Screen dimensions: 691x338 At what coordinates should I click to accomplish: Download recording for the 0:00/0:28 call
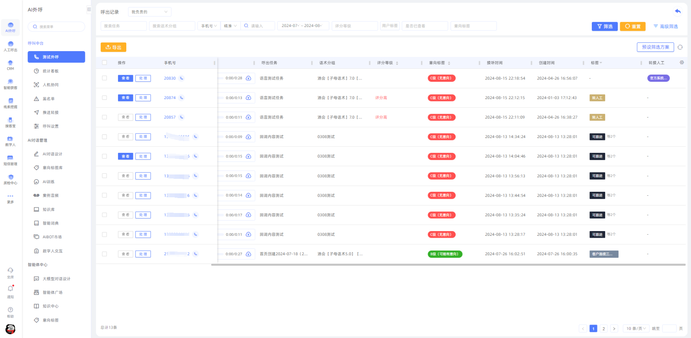click(248, 78)
